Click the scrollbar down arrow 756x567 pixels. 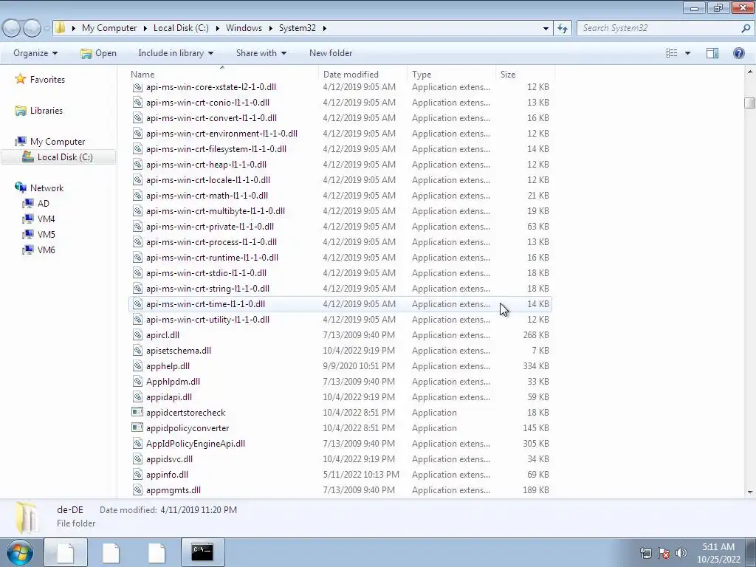point(749,492)
